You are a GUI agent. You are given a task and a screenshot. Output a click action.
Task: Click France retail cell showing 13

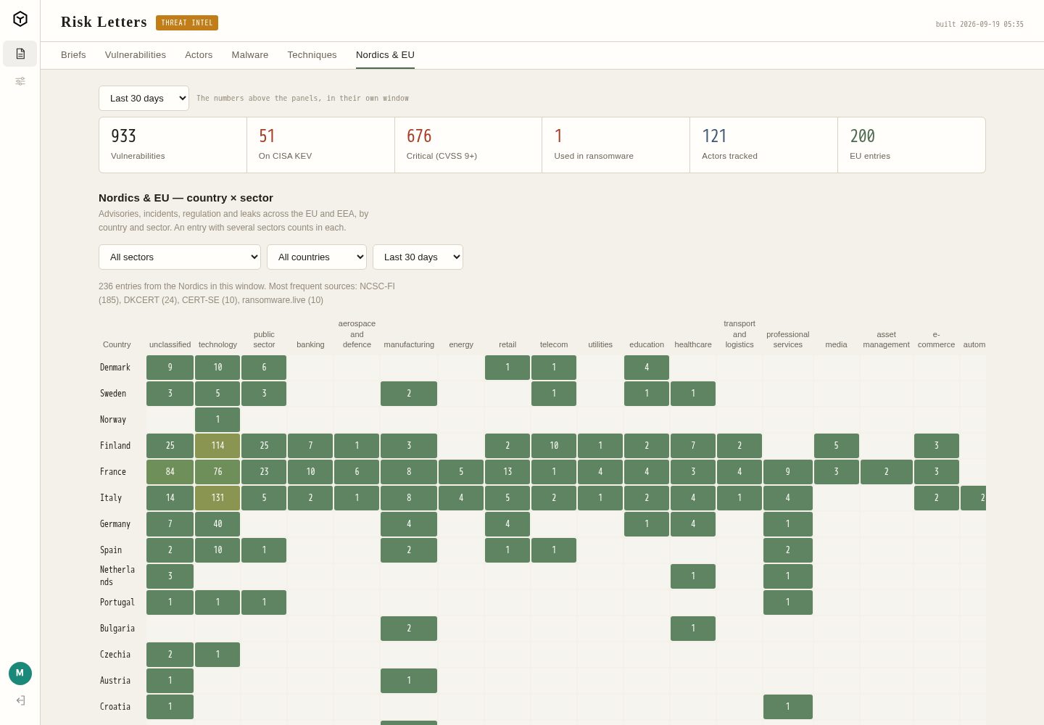pyautogui.click(x=507, y=472)
